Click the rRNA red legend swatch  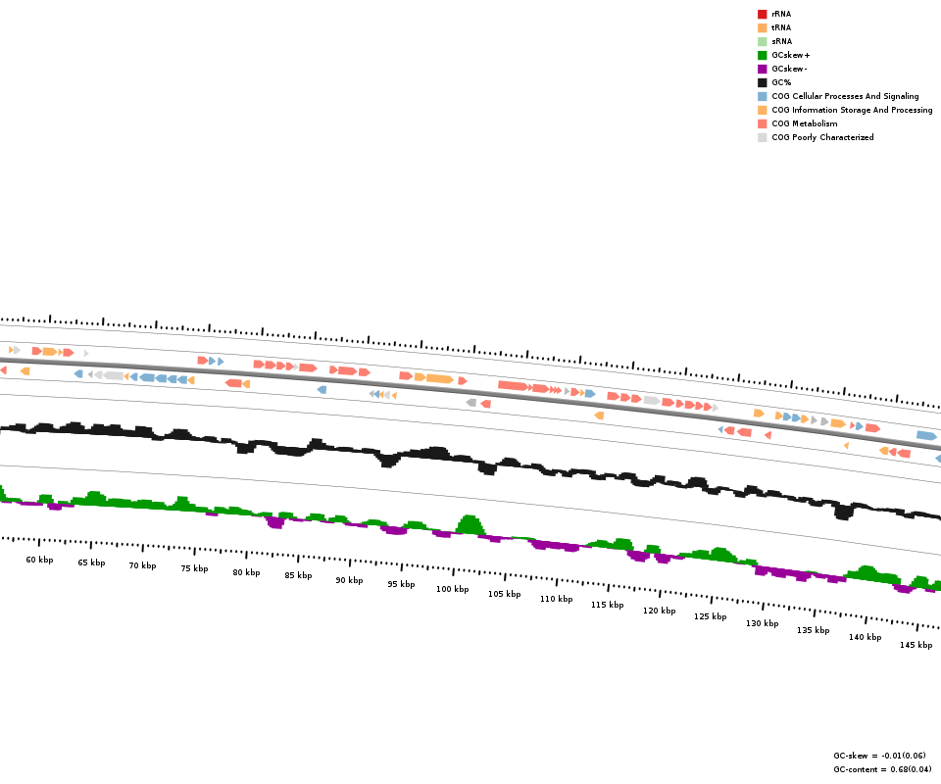coord(762,14)
